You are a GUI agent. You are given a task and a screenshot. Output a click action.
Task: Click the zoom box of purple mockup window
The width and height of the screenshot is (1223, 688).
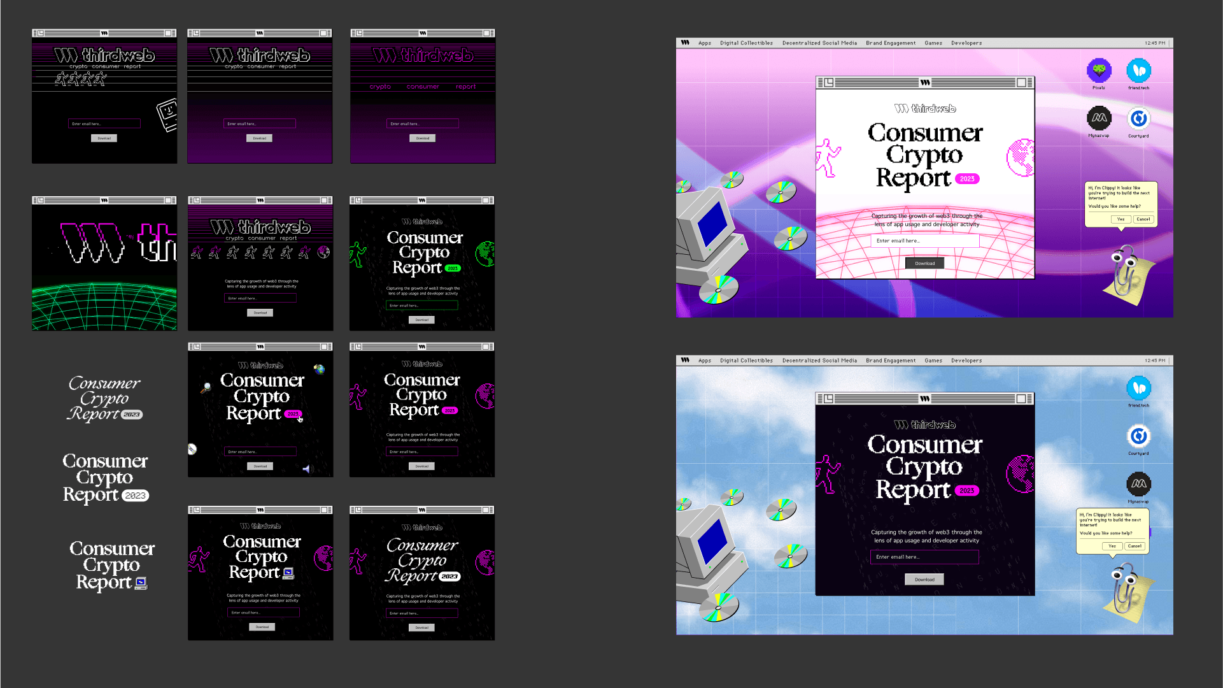1021,82
